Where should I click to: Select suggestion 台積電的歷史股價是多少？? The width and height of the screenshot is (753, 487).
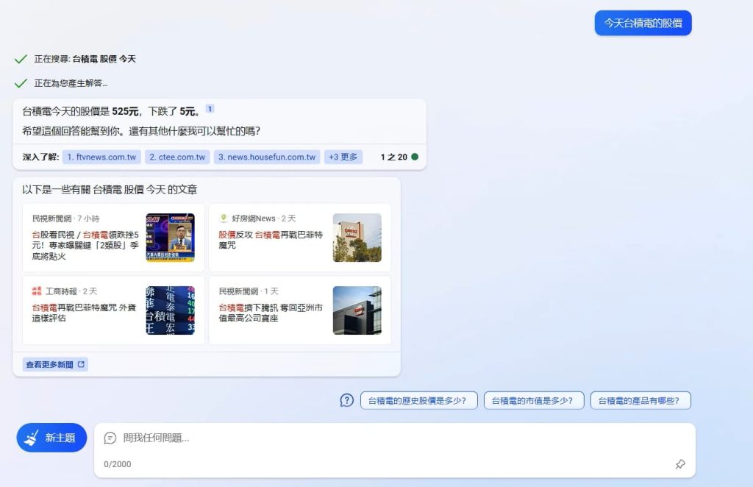(418, 400)
